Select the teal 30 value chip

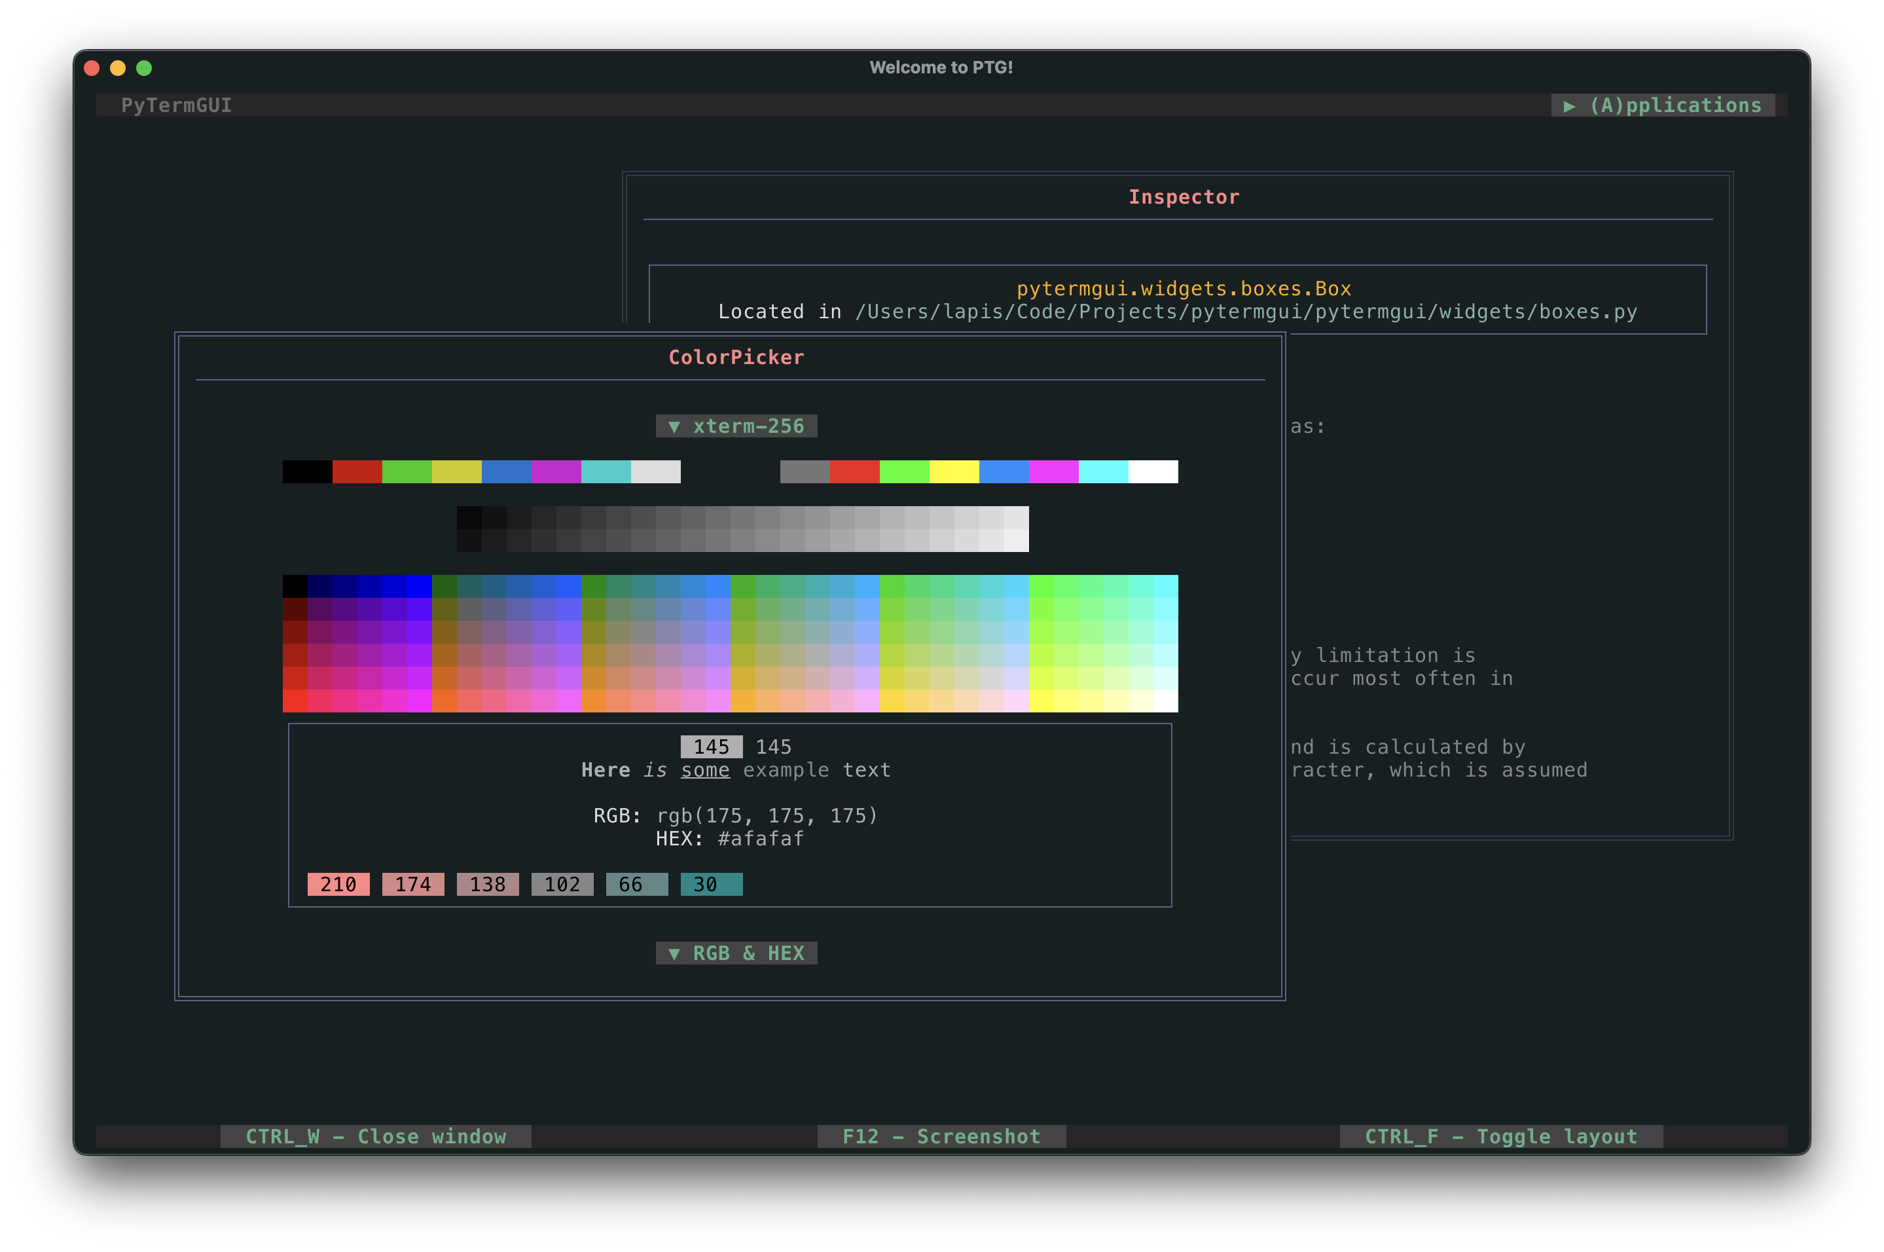[x=710, y=884]
